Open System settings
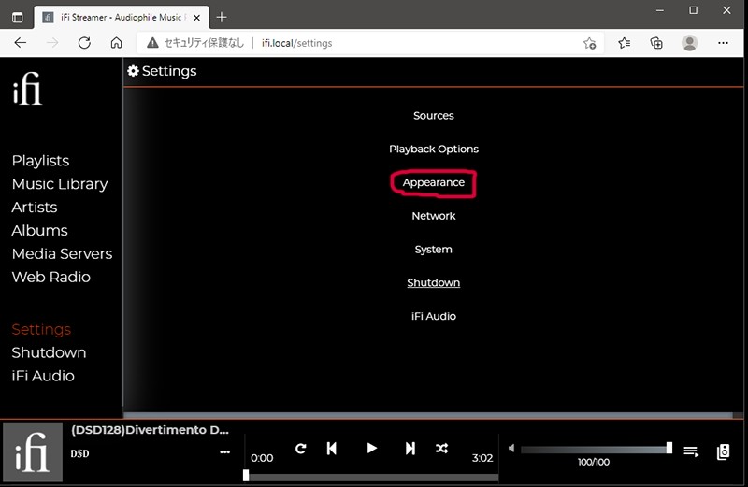The width and height of the screenshot is (748, 487). pyautogui.click(x=433, y=249)
